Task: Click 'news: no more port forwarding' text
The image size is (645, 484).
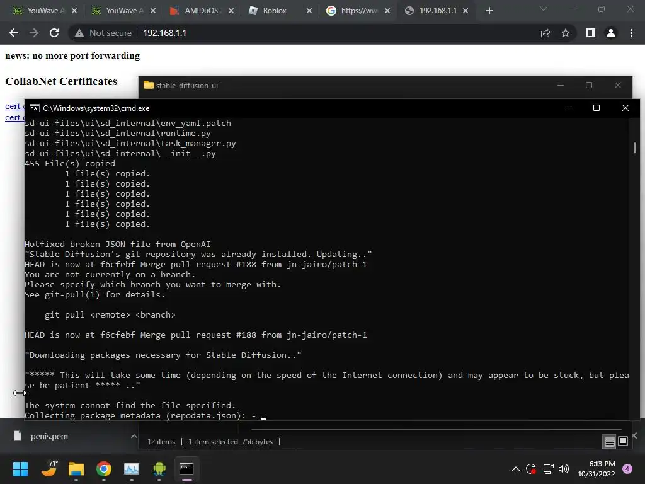Action: [x=72, y=55]
